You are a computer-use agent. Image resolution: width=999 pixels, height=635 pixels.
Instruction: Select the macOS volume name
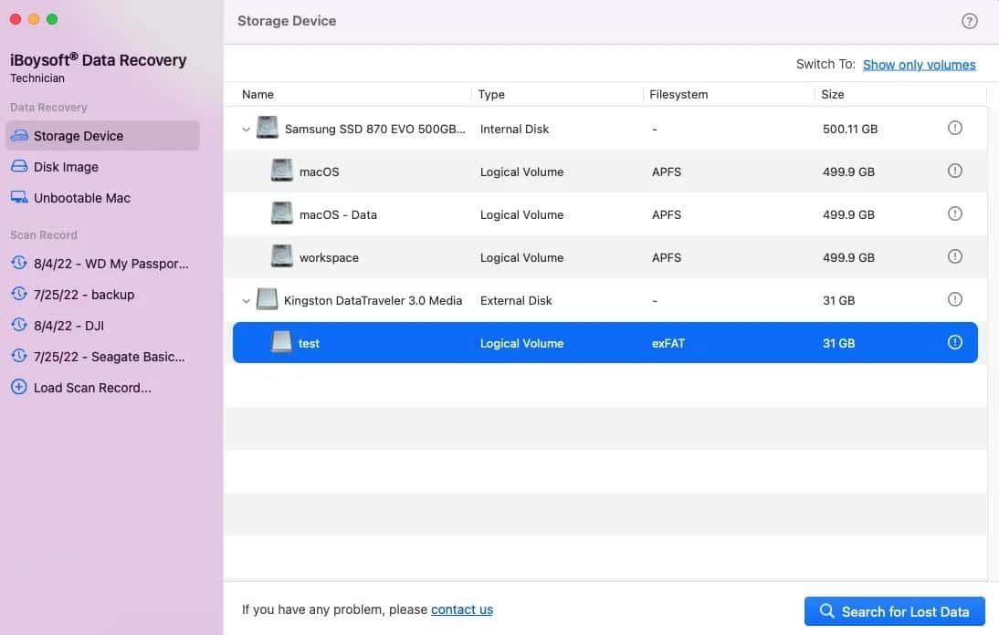pyautogui.click(x=320, y=172)
